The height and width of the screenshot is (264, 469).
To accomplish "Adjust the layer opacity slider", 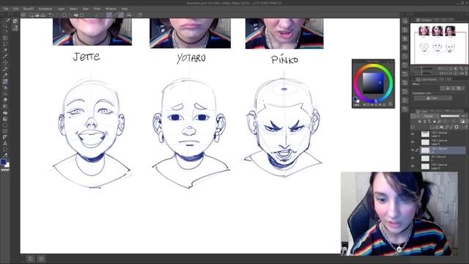I will coord(450,116).
